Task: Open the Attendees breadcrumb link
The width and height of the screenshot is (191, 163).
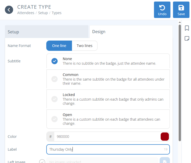Action: coord(26,13)
